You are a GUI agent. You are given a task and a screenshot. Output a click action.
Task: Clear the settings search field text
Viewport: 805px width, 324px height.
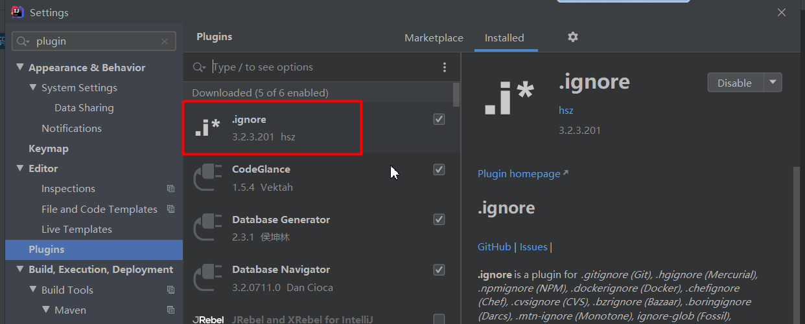pyautogui.click(x=164, y=41)
